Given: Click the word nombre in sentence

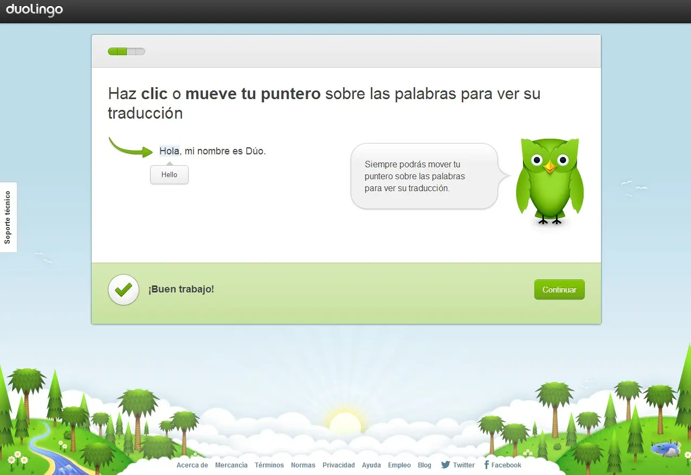Looking at the screenshot, I should click(x=214, y=151).
